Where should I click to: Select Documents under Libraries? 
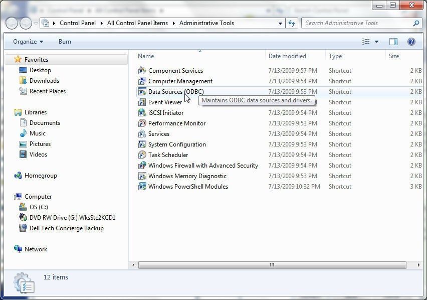45,122
